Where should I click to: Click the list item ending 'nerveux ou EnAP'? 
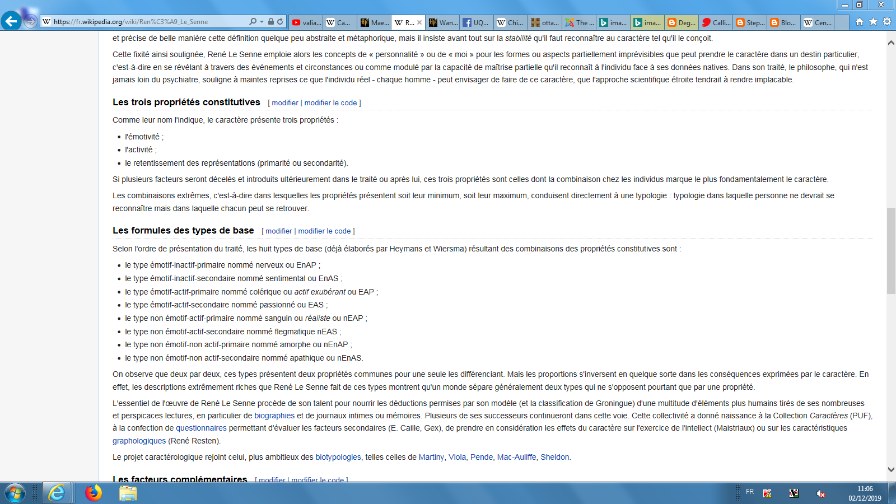223,265
